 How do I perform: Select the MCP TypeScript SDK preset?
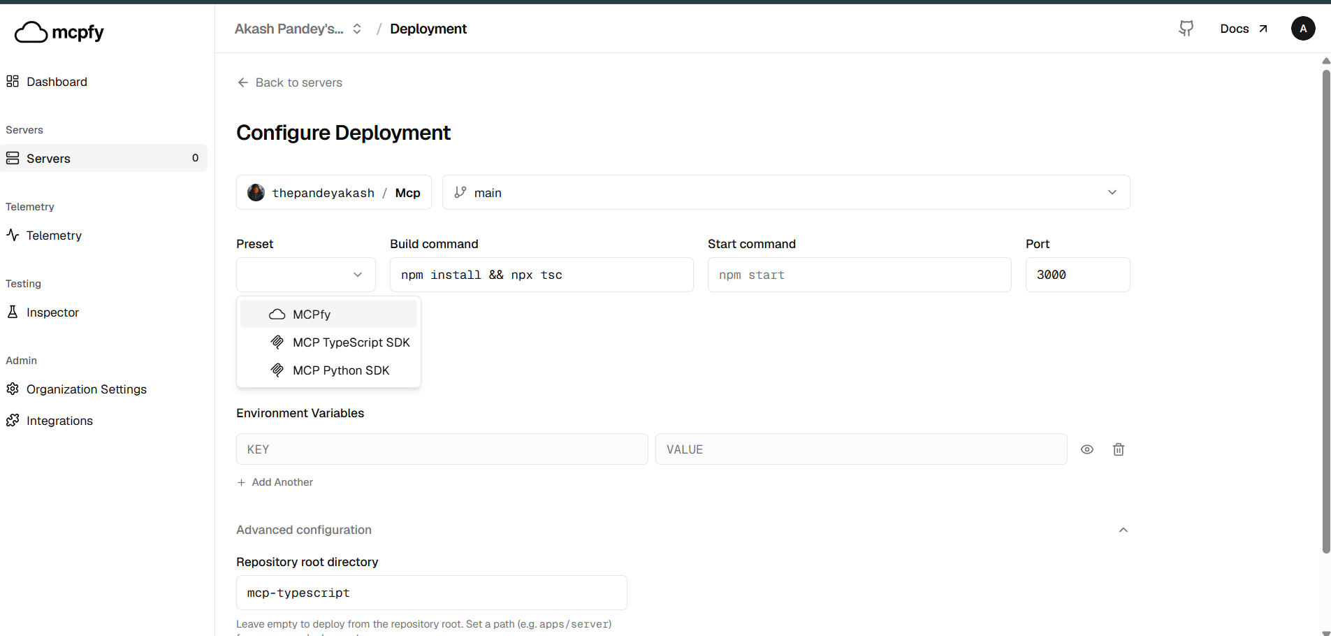[328, 342]
